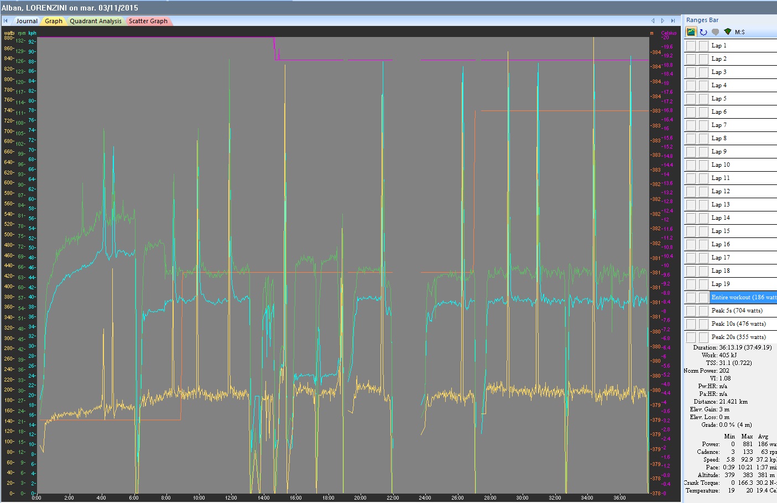Tick the second checkbox of Lap 1
777x503 pixels.
(x=703, y=46)
